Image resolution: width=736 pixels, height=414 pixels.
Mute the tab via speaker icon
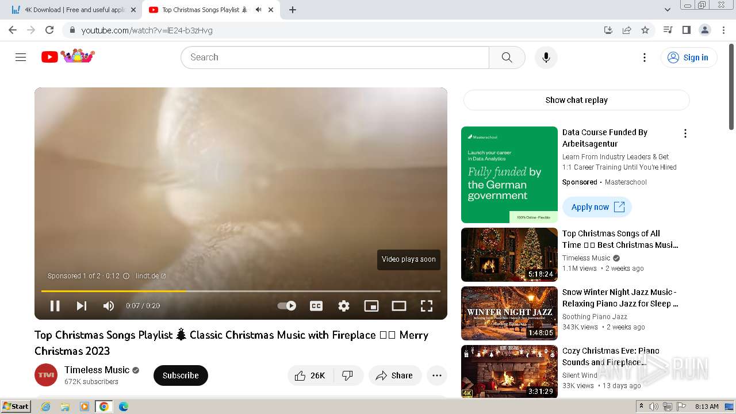point(258,10)
